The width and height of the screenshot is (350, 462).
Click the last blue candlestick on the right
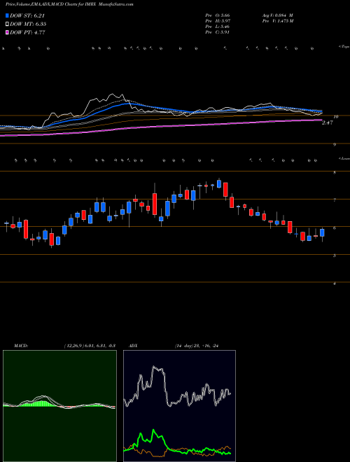pyautogui.click(x=322, y=232)
